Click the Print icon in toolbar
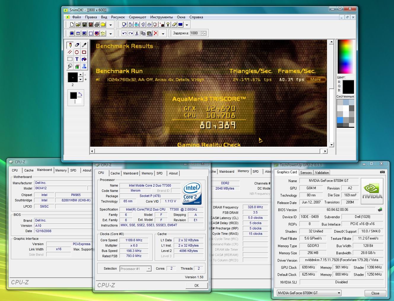 (97, 25)
